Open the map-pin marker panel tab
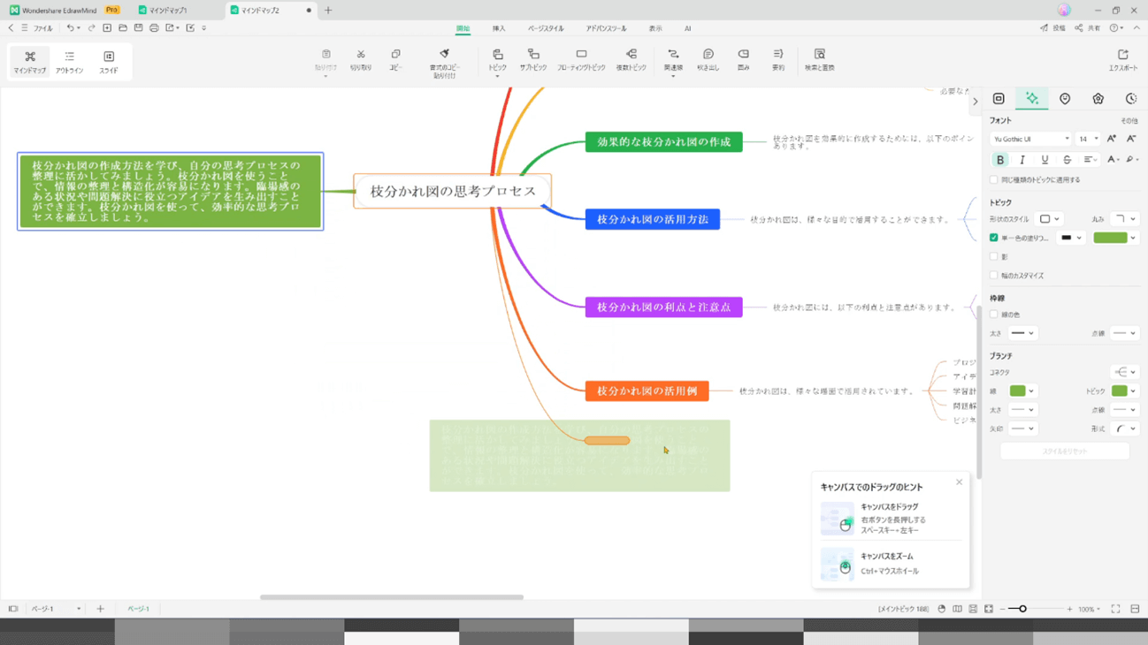This screenshot has width=1148, height=645. point(1065,98)
